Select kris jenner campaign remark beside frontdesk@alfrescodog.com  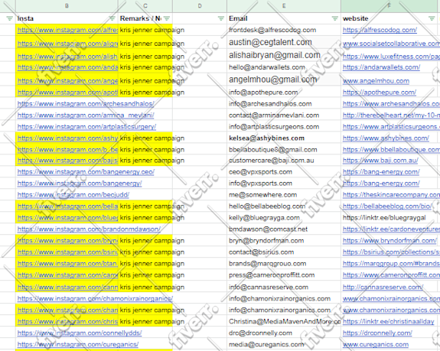pos(145,30)
